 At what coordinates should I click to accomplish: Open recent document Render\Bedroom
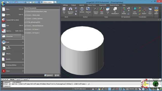(34, 26)
